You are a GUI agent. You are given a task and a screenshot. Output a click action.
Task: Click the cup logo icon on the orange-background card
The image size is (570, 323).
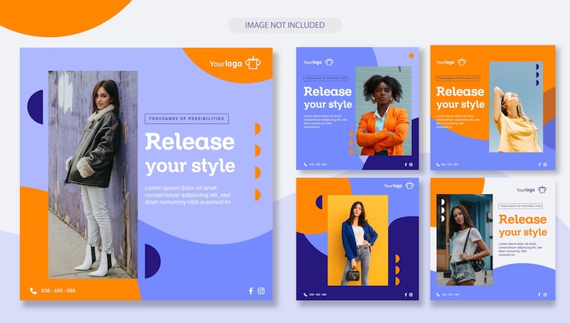(462, 62)
